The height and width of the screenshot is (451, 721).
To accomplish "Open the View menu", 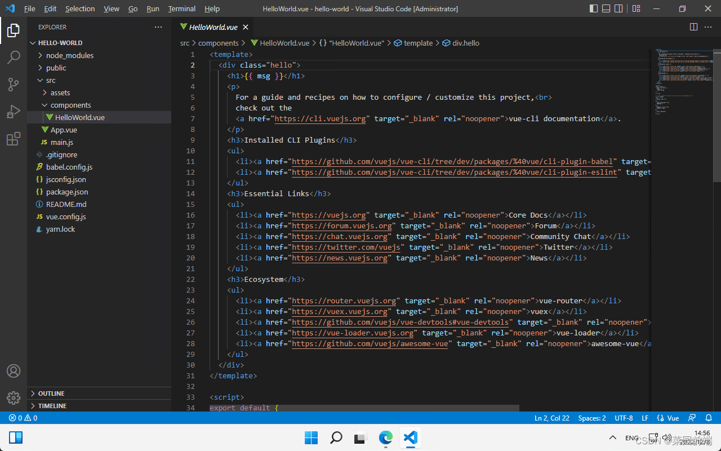I will click(x=112, y=8).
